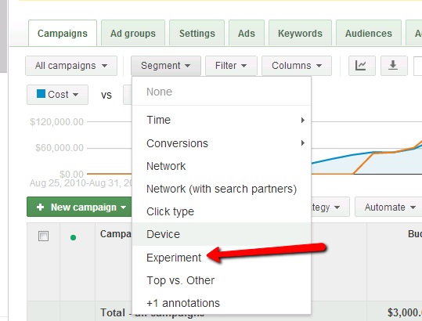Open the All campaigns dropdown

71,66
